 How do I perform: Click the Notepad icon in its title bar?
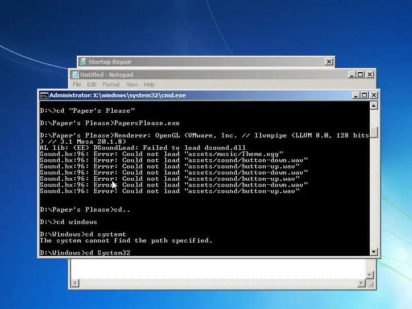tap(75, 75)
